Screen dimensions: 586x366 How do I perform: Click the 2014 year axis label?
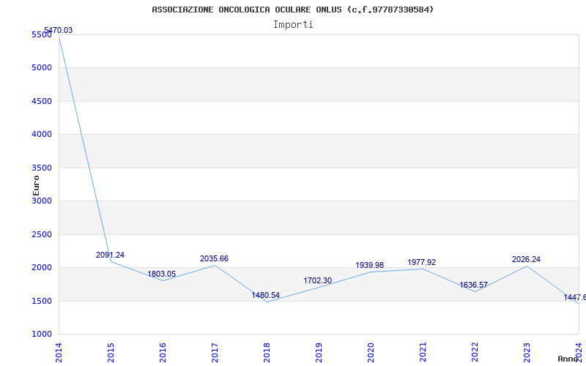tap(59, 353)
